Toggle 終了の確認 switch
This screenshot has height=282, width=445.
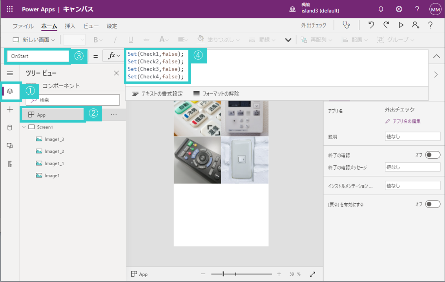pyautogui.click(x=432, y=155)
